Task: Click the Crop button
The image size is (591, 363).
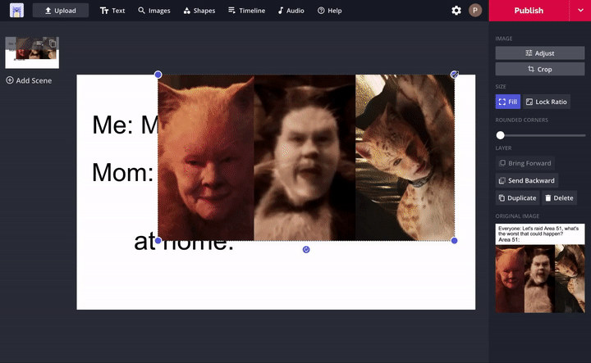Action: tap(539, 70)
